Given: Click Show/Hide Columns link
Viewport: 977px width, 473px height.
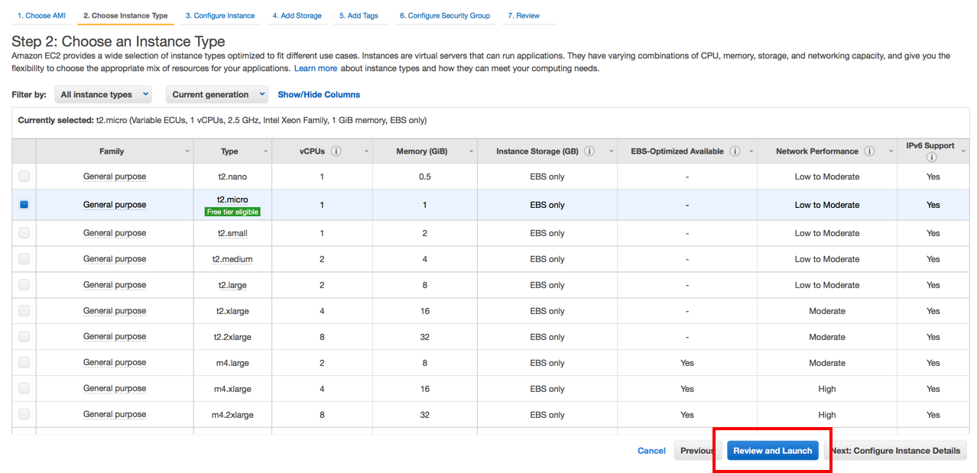Looking at the screenshot, I should [x=319, y=95].
